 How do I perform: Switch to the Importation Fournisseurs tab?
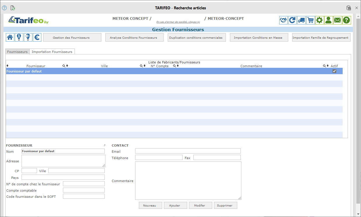click(x=52, y=51)
